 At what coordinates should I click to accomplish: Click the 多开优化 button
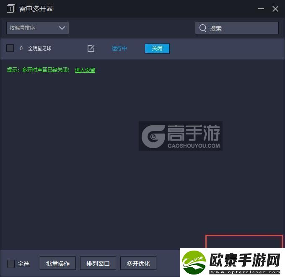click(x=138, y=263)
